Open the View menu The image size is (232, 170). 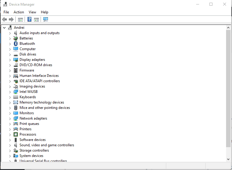click(x=32, y=12)
